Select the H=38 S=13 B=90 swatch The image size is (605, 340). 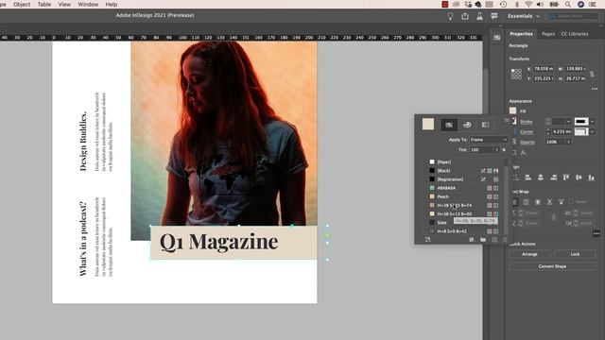pos(463,214)
